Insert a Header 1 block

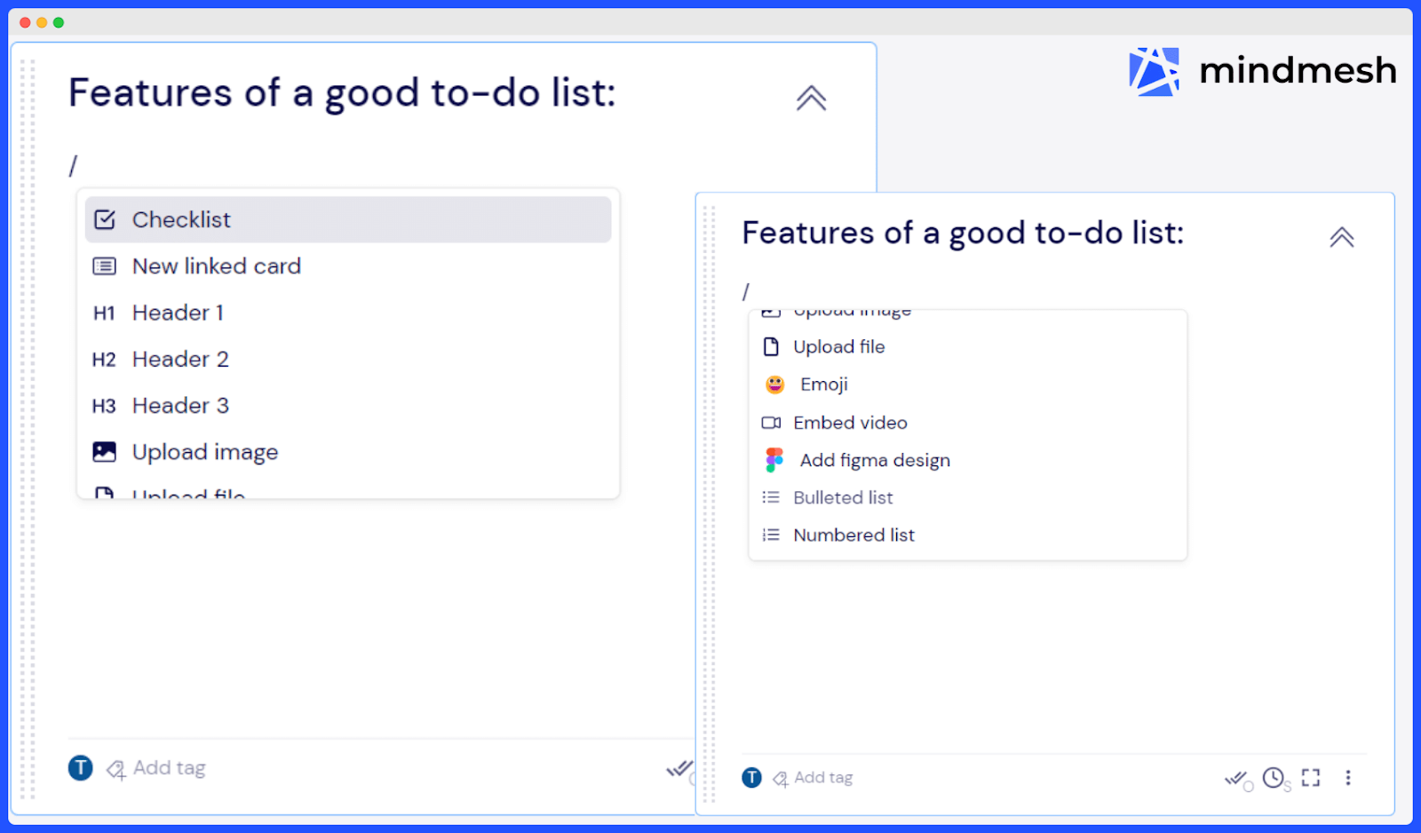178,313
